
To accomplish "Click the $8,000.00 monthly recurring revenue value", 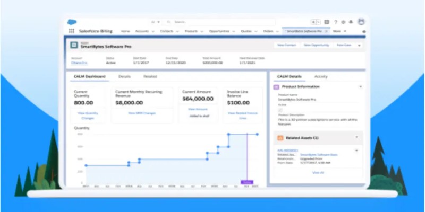I will pyautogui.click(x=129, y=103).
